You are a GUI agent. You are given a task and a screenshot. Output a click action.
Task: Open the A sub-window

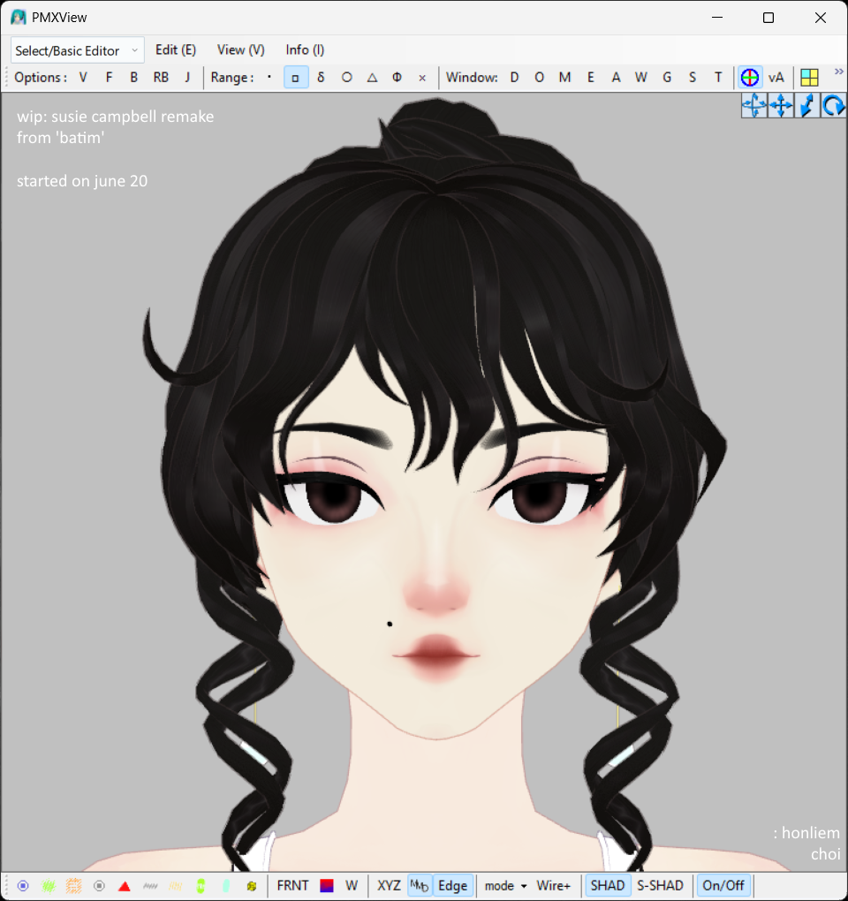[616, 78]
